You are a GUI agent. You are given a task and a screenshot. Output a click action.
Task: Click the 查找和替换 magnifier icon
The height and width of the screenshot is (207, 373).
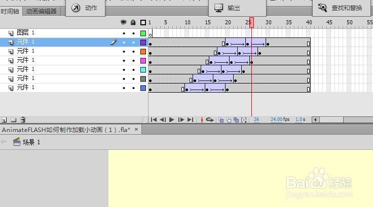(x=322, y=8)
